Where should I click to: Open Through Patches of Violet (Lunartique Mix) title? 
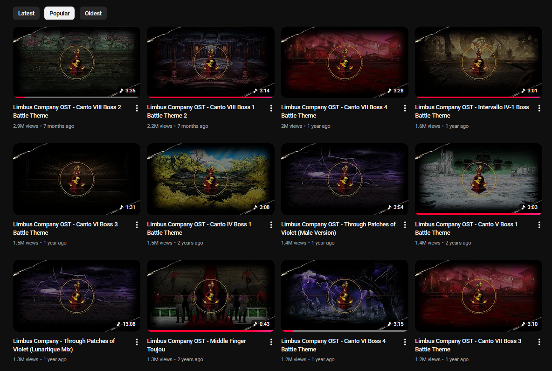click(64, 345)
